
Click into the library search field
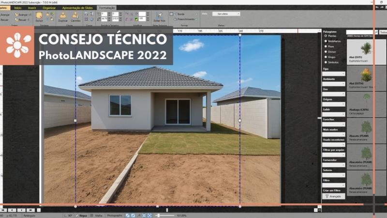point(360,32)
